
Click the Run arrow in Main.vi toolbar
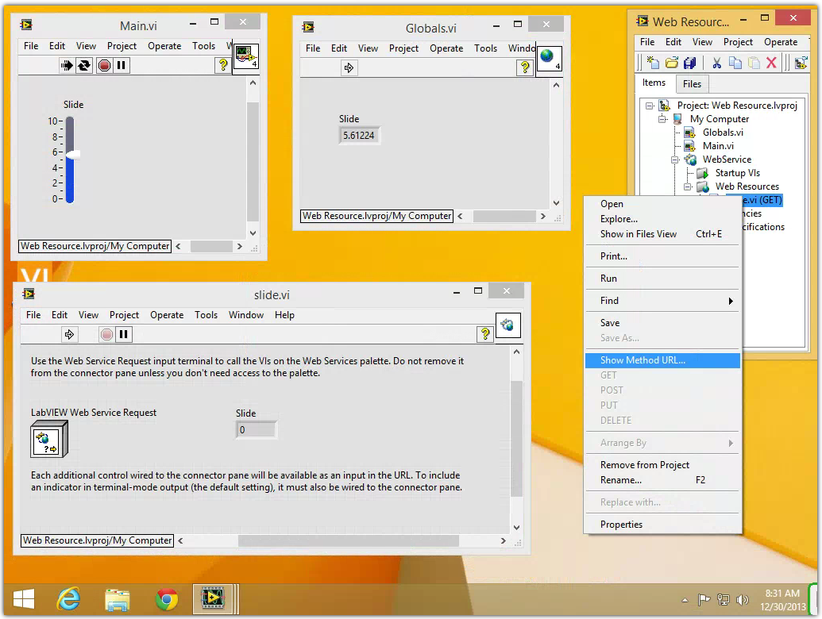(x=68, y=66)
